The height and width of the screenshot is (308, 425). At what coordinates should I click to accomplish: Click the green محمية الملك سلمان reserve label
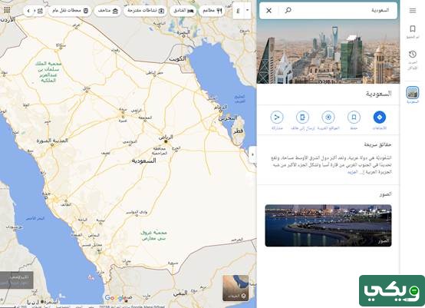pyautogui.click(x=48, y=72)
